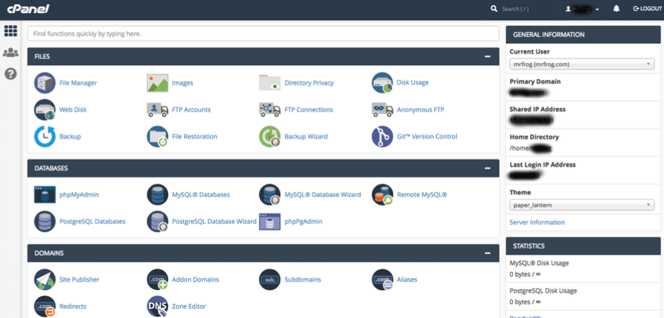
Task: Launch MySQL Database Wizard icon
Action: click(270, 195)
